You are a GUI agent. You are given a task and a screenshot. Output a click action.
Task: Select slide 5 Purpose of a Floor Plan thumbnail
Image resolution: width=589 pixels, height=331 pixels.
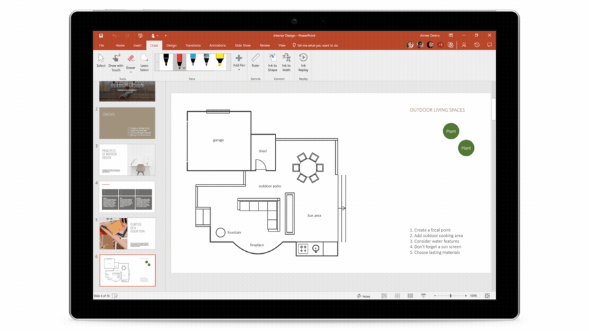coord(127,234)
